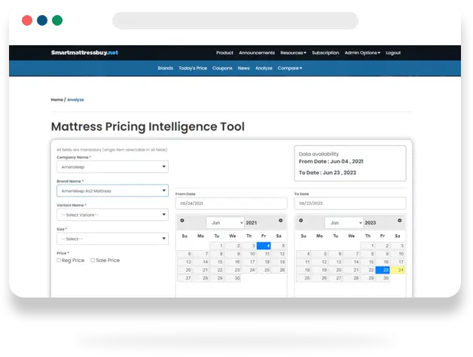Select day 27 in June 2021 calendar
The width and height of the screenshot is (473, 357).
185,278
